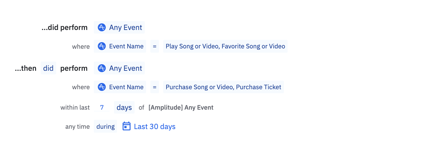Viewport: 423px width, 160px height.
Task: Open the 'days' time unit dropdown
Action: coord(124,107)
